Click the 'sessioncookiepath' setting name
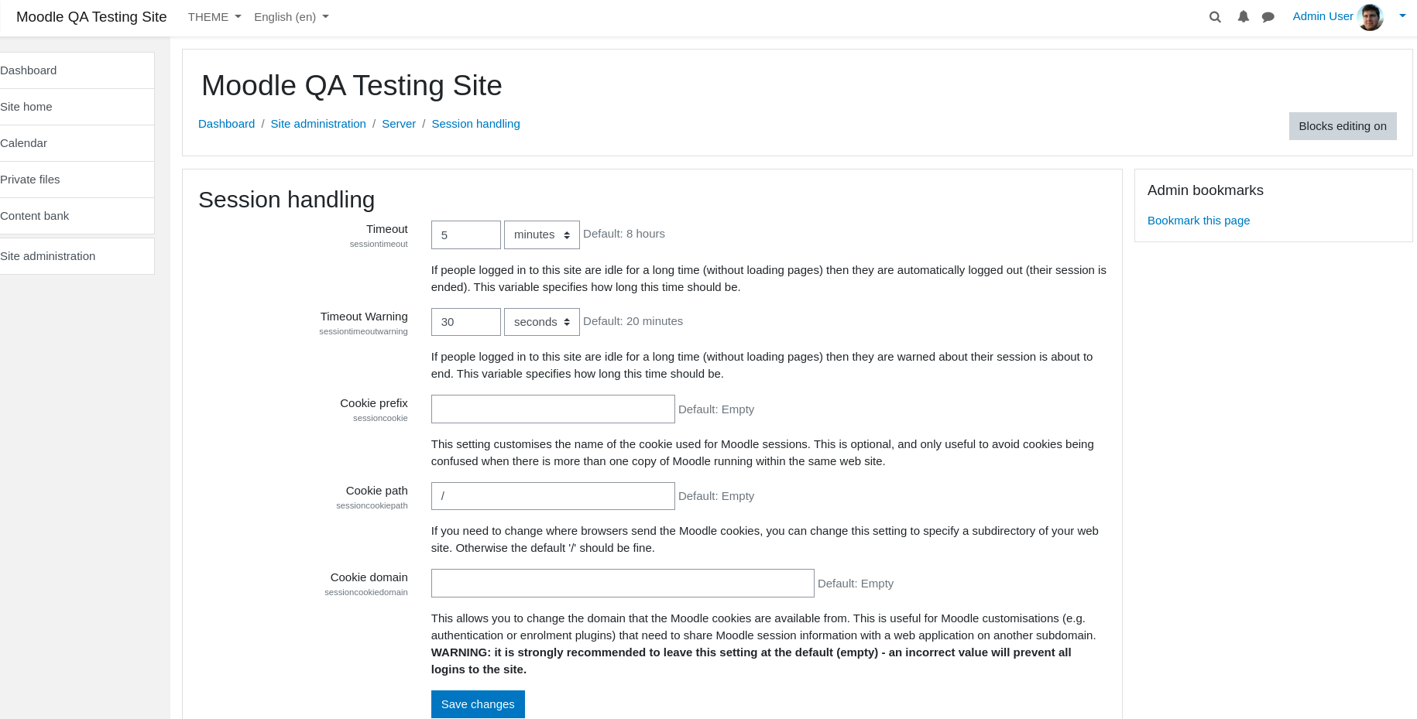 (x=372, y=505)
